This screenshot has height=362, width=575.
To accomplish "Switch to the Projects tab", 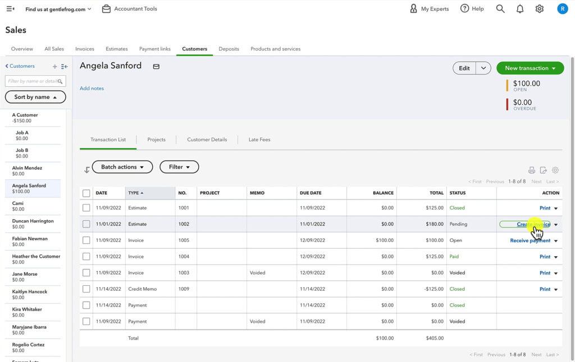I will [x=157, y=139].
